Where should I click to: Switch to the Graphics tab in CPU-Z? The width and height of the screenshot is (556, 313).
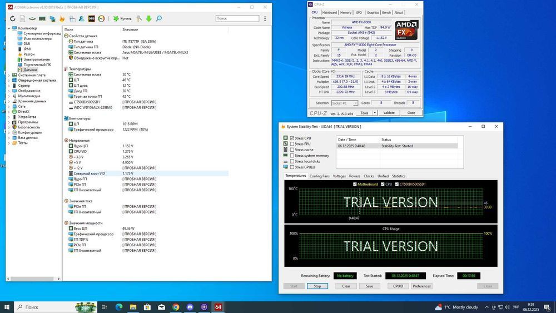pos(373,12)
